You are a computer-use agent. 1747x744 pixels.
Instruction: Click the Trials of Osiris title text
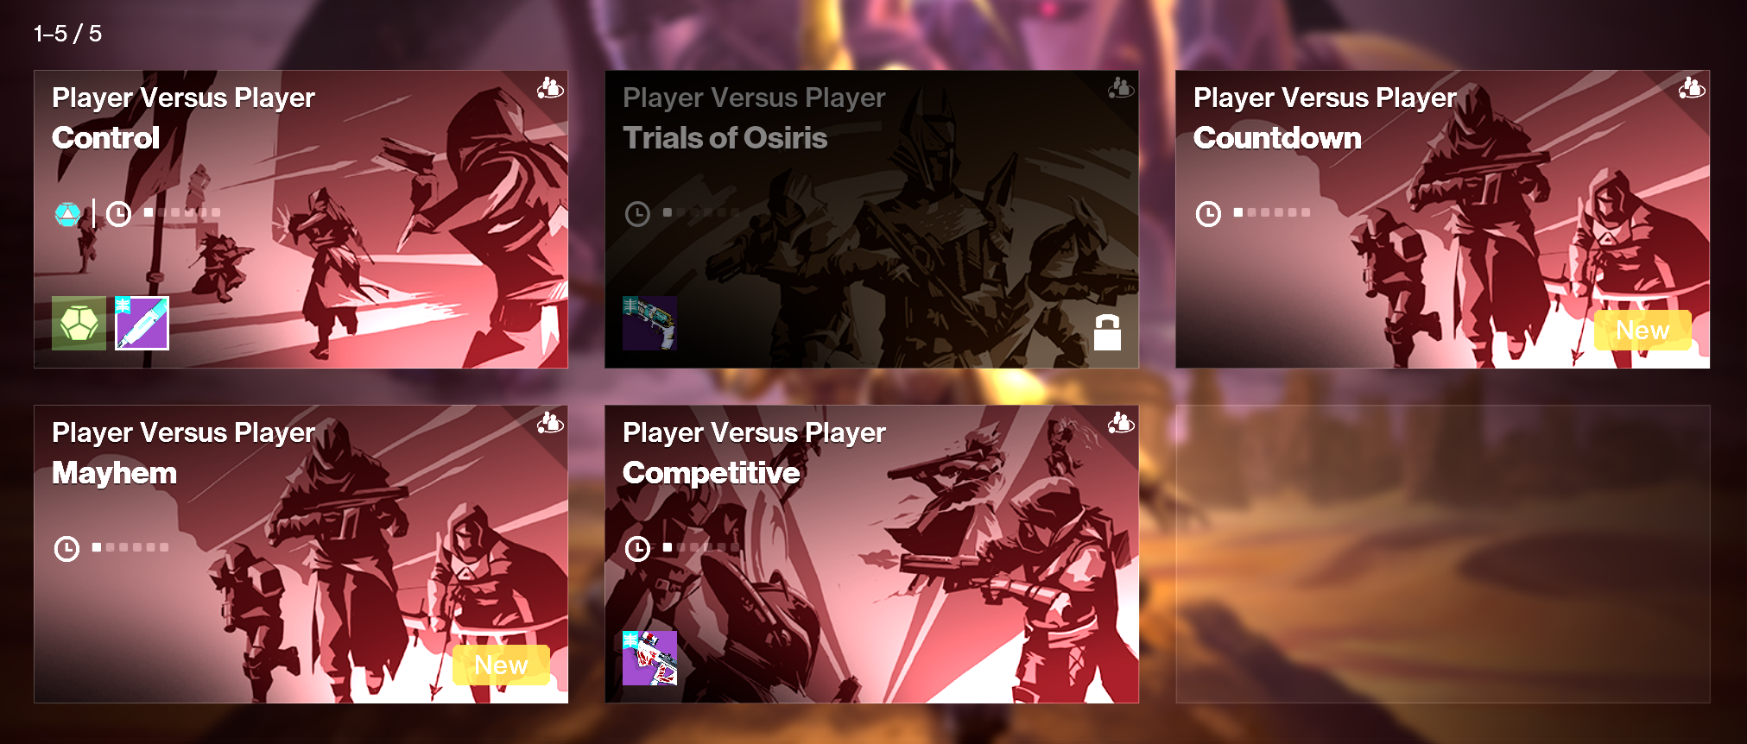725,138
